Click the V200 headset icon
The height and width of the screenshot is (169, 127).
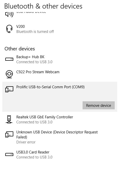click(x=9, y=29)
